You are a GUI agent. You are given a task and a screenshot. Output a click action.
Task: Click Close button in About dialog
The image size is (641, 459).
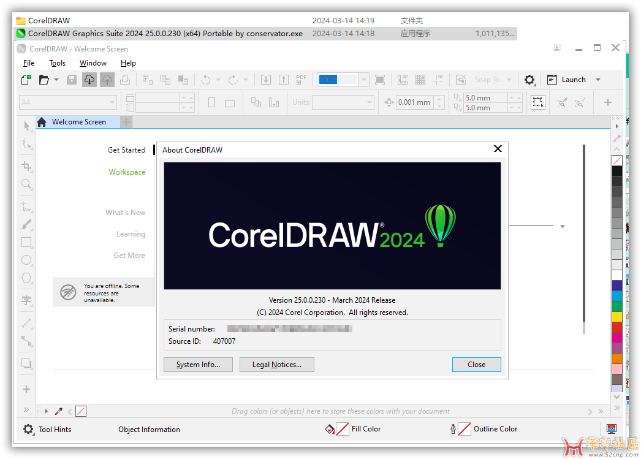pos(476,365)
